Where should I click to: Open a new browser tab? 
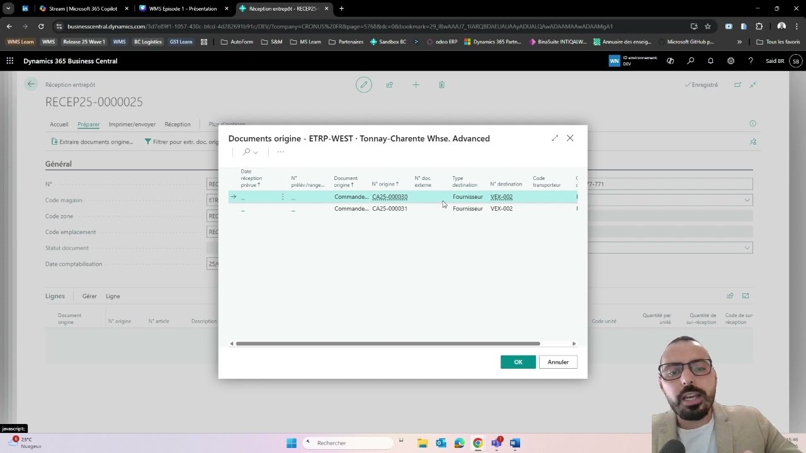(341, 9)
